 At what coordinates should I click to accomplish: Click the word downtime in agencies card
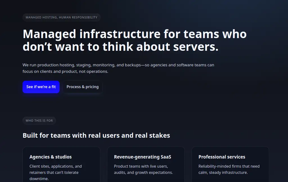[38, 178]
